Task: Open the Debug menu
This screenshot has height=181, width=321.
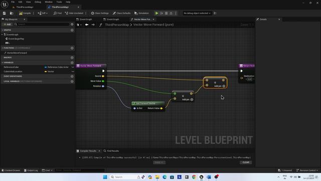Action: [38, 2]
